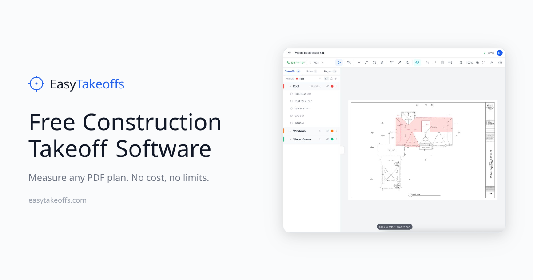
Task: Select the count tool
Action: coord(382,62)
